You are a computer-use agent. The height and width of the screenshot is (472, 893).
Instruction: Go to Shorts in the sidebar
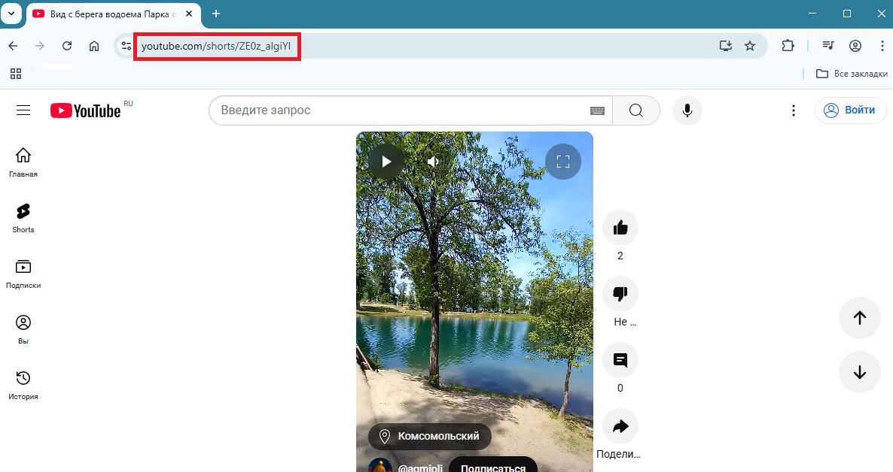click(x=23, y=217)
